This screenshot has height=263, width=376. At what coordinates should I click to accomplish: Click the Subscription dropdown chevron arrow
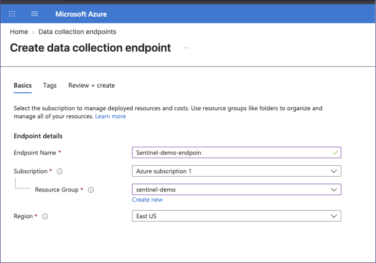click(x=334, y=171)
